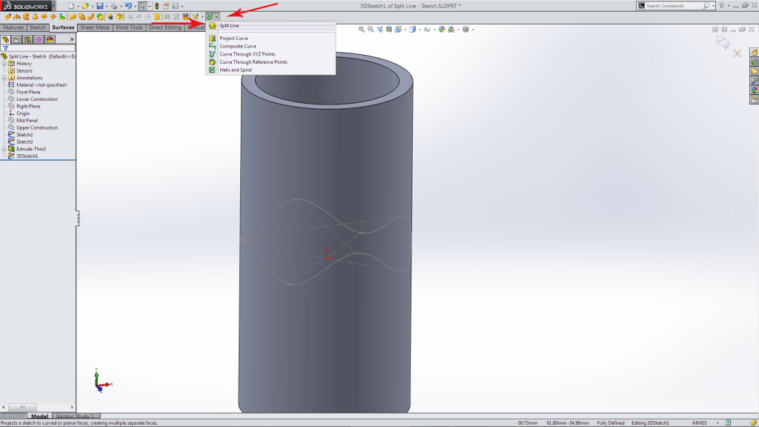Click the red X cancel sketch icon
Image resolution: width=759 pixels, height=427 pixels.
(738, 53)
